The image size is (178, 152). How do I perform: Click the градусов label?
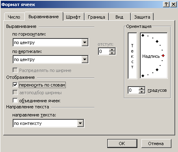(157, 91)
